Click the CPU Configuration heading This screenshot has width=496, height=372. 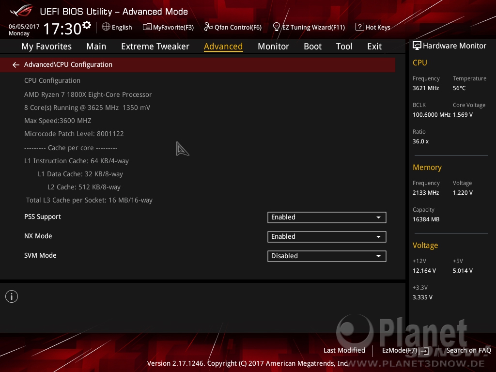coord(52,81)
